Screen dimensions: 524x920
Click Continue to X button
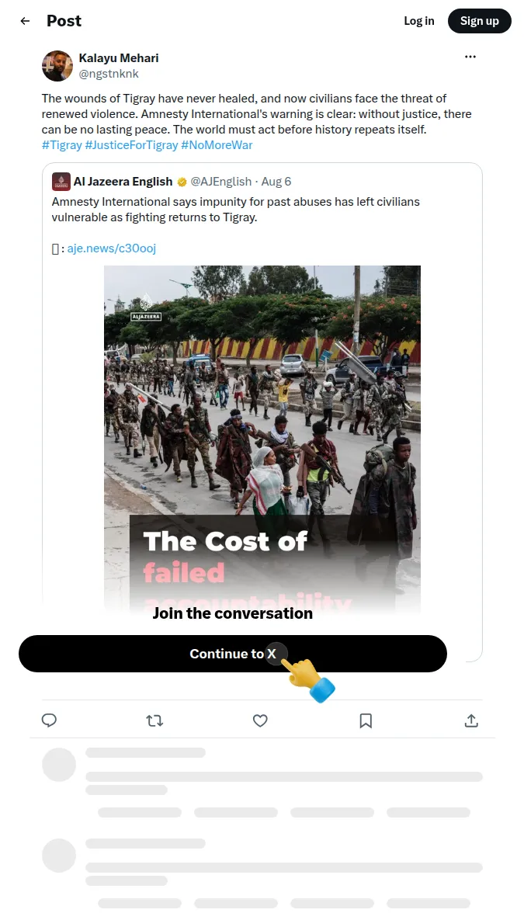coord(233,654)
